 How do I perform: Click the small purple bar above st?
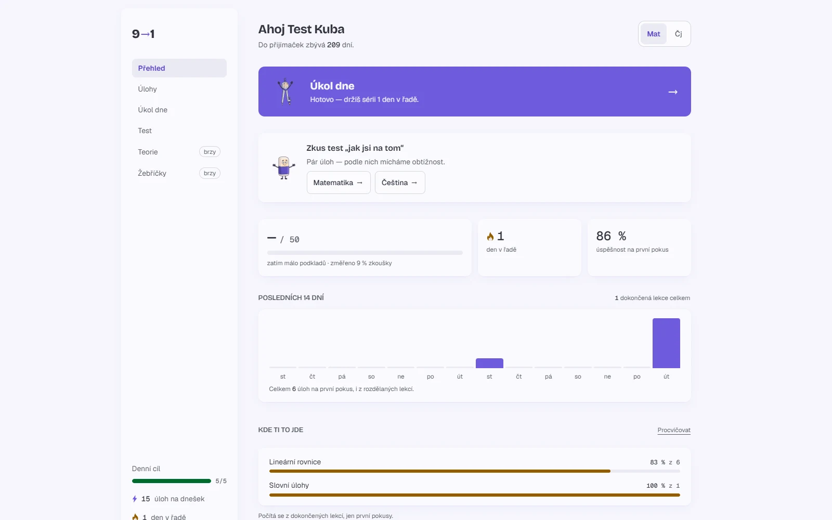pos(489,363)
